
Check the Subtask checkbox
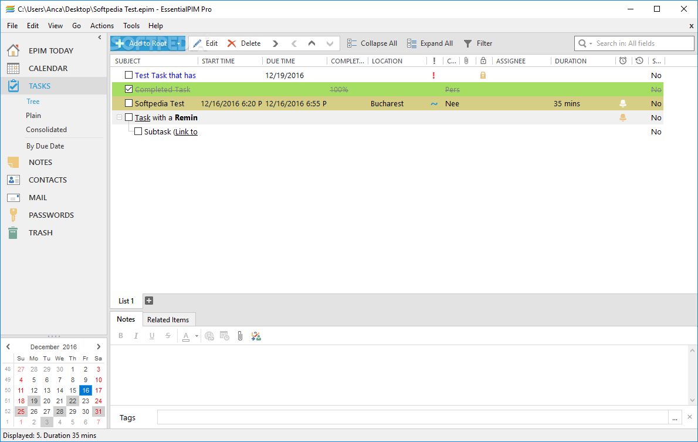[x=138, y=131]
